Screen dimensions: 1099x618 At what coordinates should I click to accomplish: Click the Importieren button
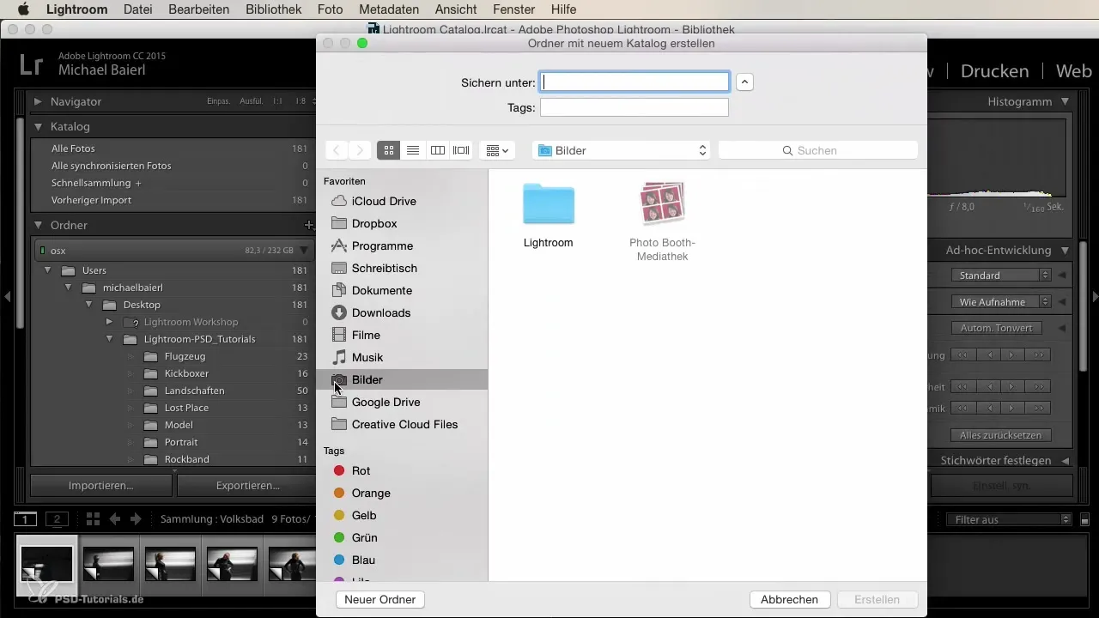[x=101, y=485]
